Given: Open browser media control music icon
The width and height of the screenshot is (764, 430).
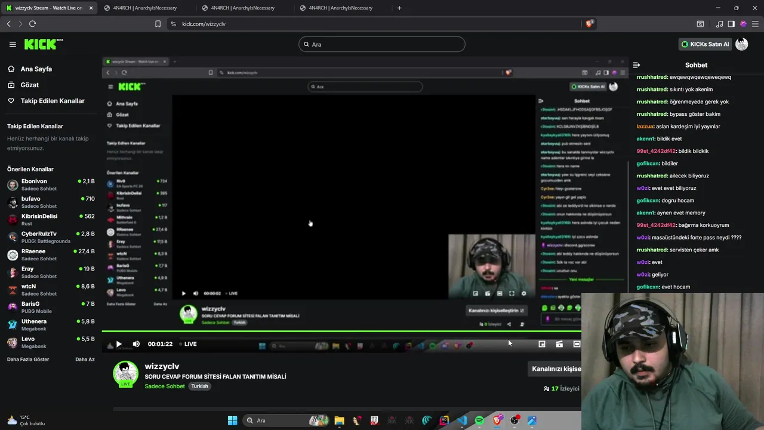Looking at the screenshot, I should (x=719, y=24).
